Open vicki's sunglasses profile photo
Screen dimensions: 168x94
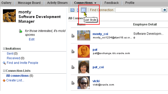click(83, 83)
